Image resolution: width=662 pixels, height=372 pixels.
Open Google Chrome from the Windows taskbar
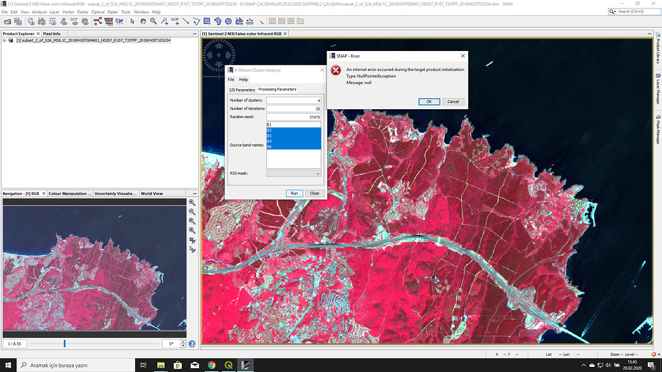pos(211,365)
